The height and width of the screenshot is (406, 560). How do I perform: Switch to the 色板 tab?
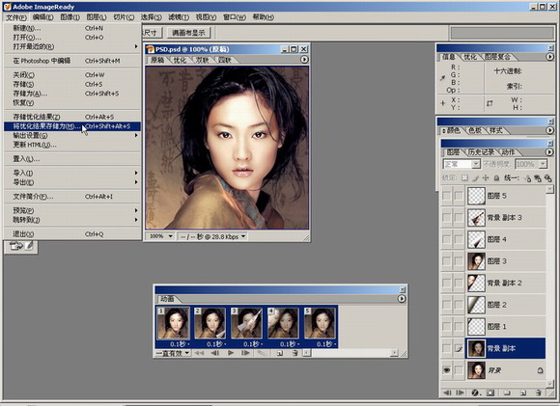pyautogui.click(x=475, y=130)
